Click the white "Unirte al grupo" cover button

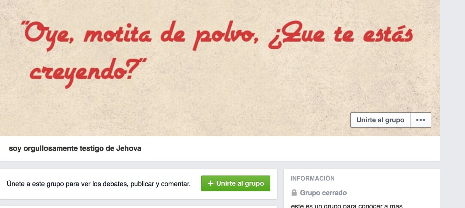(380, 120)
